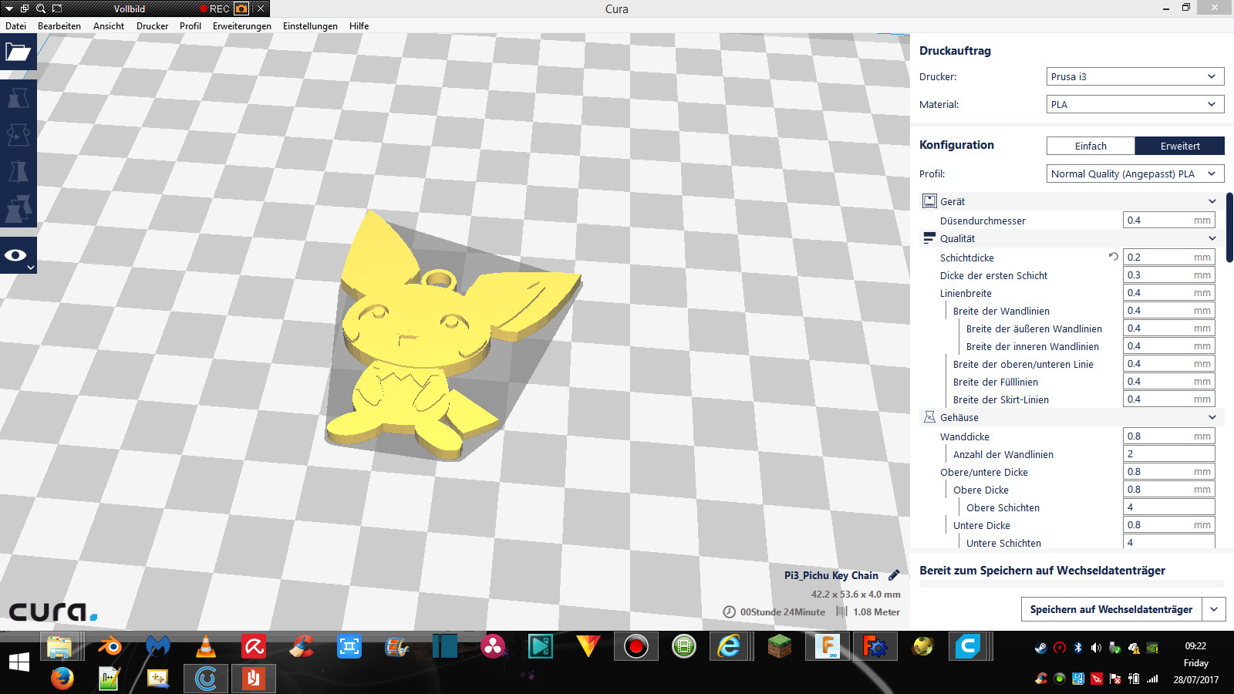Click the red REC record button
This screenshot has width=1234, height=694.
pos(214,8)
